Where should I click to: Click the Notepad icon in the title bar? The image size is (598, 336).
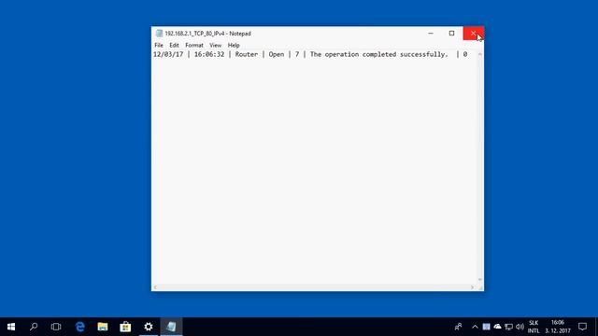[159, 34]
